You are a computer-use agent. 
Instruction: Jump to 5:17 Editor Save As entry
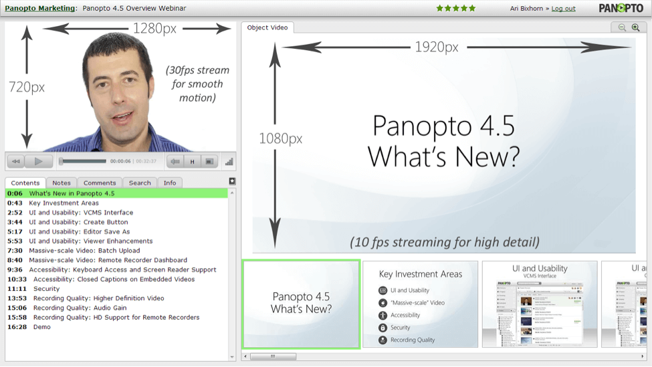click(116, 231)
